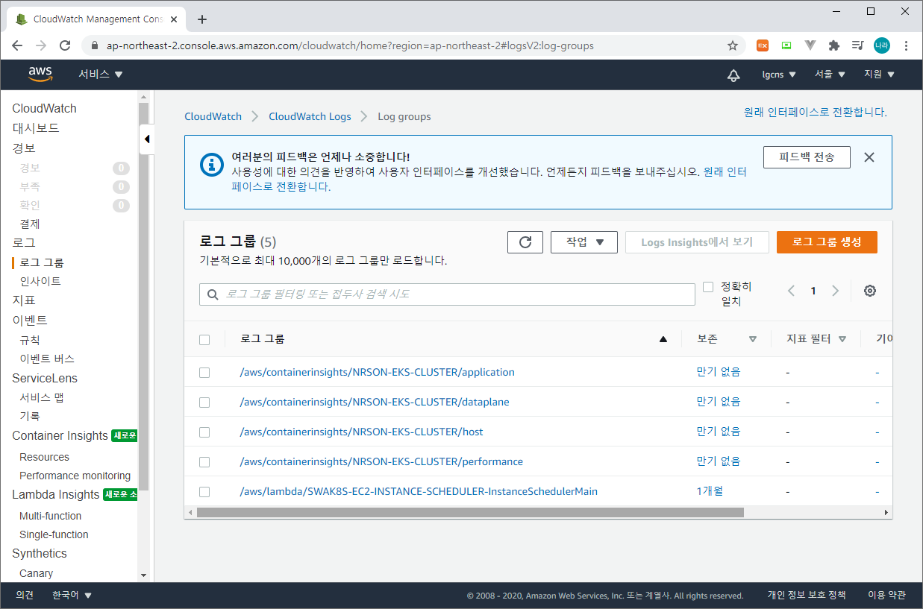Go to next page of log groups
This screenshot has width=923, height=609.
pyautogui.click(x=835, y=291)
